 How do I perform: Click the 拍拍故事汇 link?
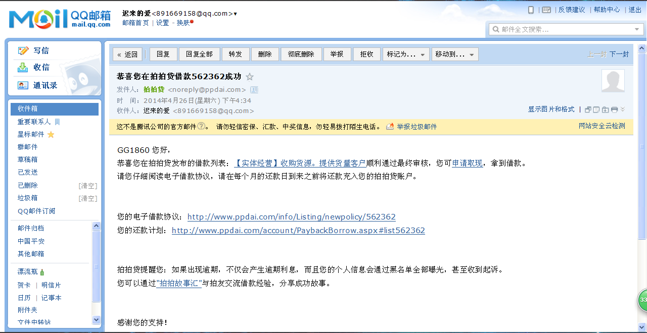point(179,283)
